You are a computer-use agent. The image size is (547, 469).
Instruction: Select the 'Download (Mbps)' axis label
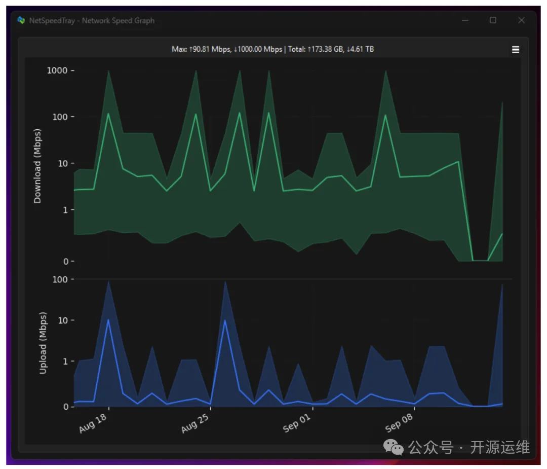click(x=37, y=166)
